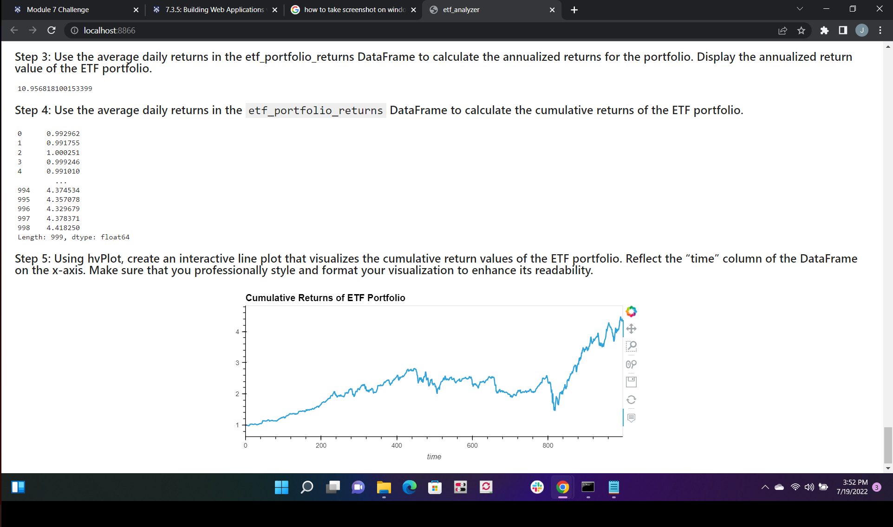
Task: Toggle the Pan tool on plot
Action: tap(631, 329)
